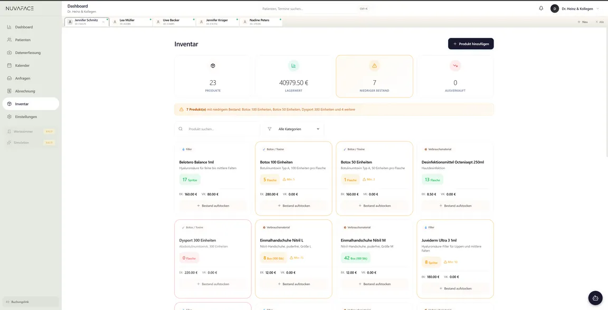Click Bestand aufstocken for Botox 100 Einheiten
The image size is (608, 310).
(293, 206)
